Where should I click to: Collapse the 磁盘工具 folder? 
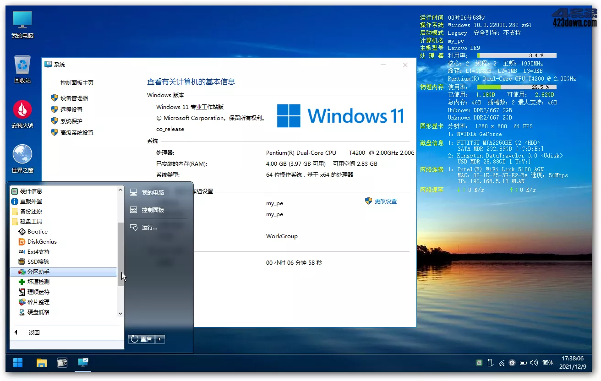pos(64,221)
